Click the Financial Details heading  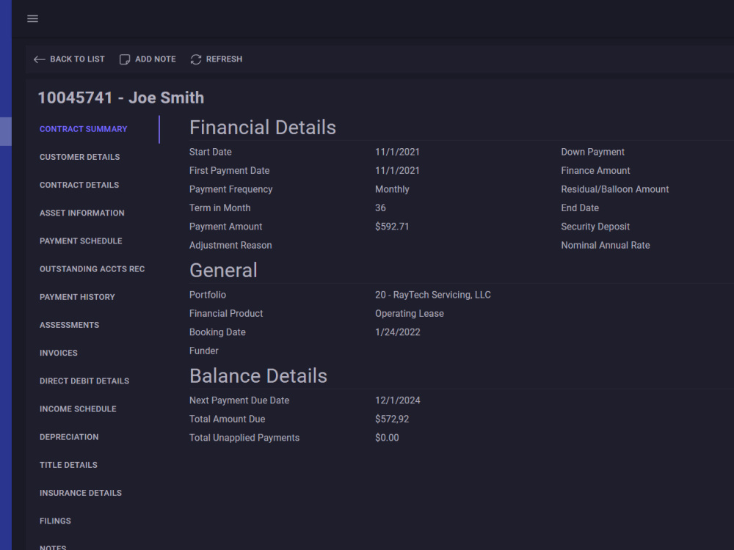point(263,128)
